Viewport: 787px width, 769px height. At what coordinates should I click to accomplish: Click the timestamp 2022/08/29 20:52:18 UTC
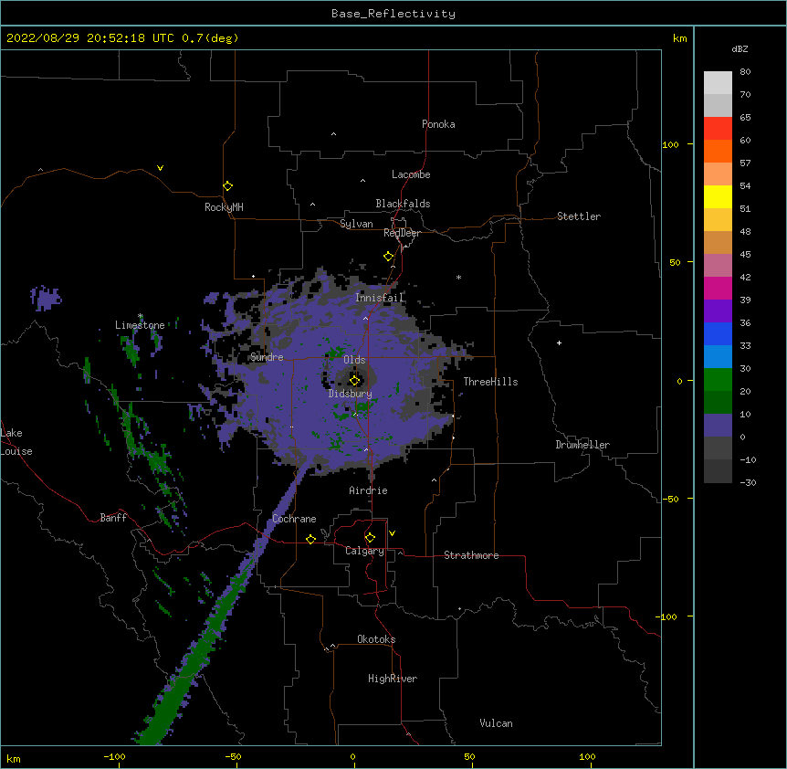coord(90,38)
